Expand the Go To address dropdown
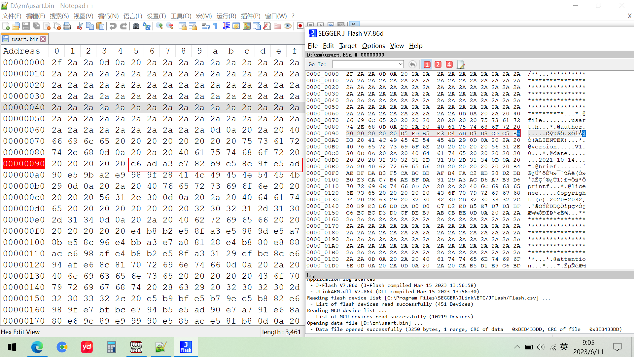Viewport: 634px width, 357px height. point(401,64)
